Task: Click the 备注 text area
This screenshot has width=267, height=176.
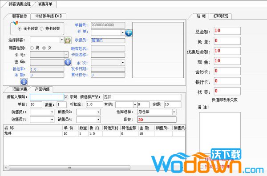Action: click(220, 132)
